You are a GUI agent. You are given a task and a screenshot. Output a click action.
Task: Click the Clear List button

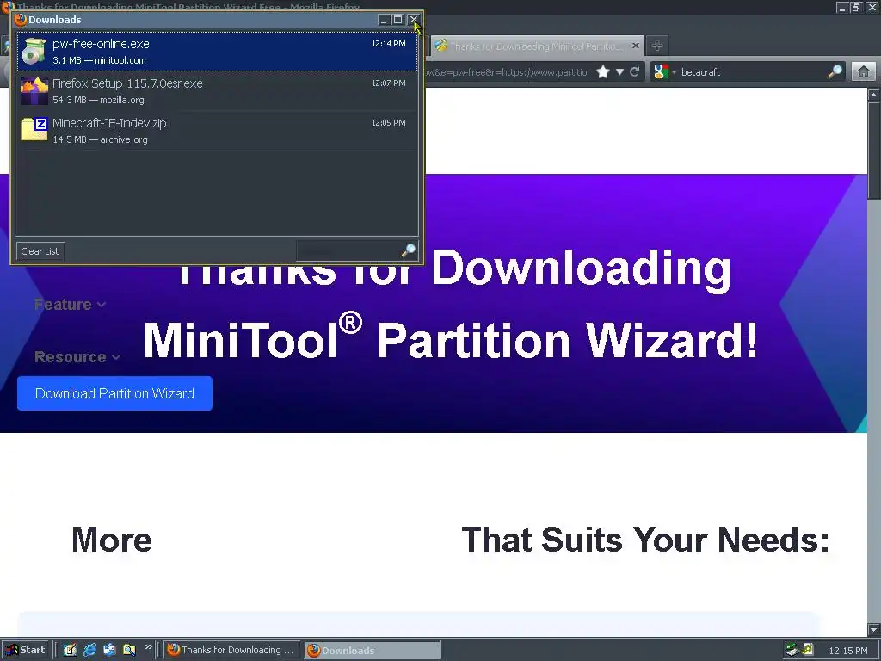click(x=40, y=251)
